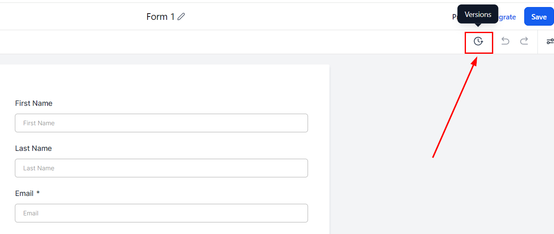Focus the First Name input field

(161, 123)
